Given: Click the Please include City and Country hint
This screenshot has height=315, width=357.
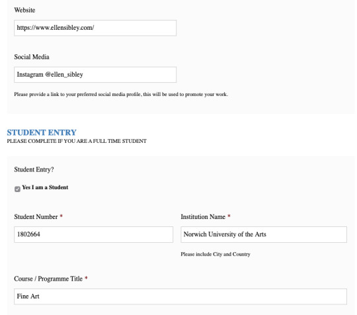Looking at the screenshot, I should tap(216, 254).
